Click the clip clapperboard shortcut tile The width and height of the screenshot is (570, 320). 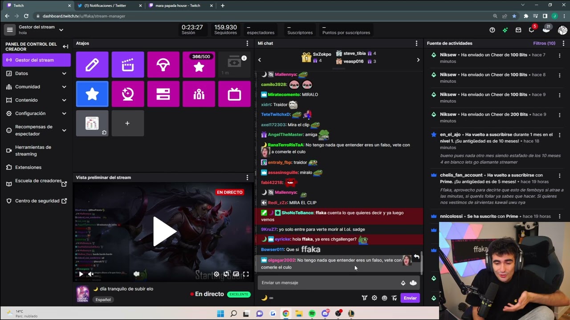click(128, 64)
